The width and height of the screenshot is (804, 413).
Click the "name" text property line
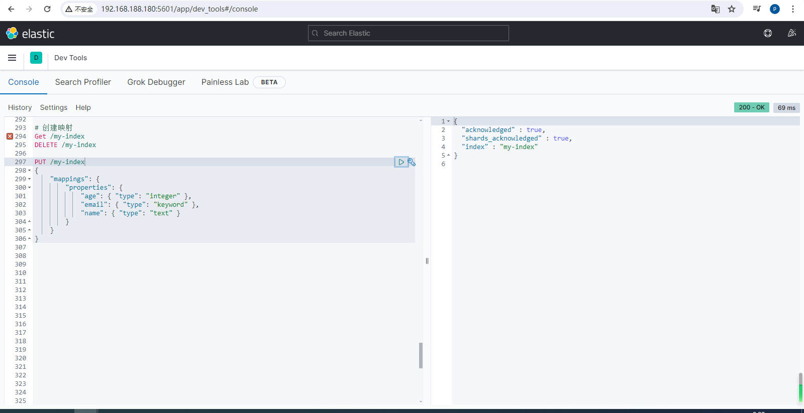click(131, 213)
